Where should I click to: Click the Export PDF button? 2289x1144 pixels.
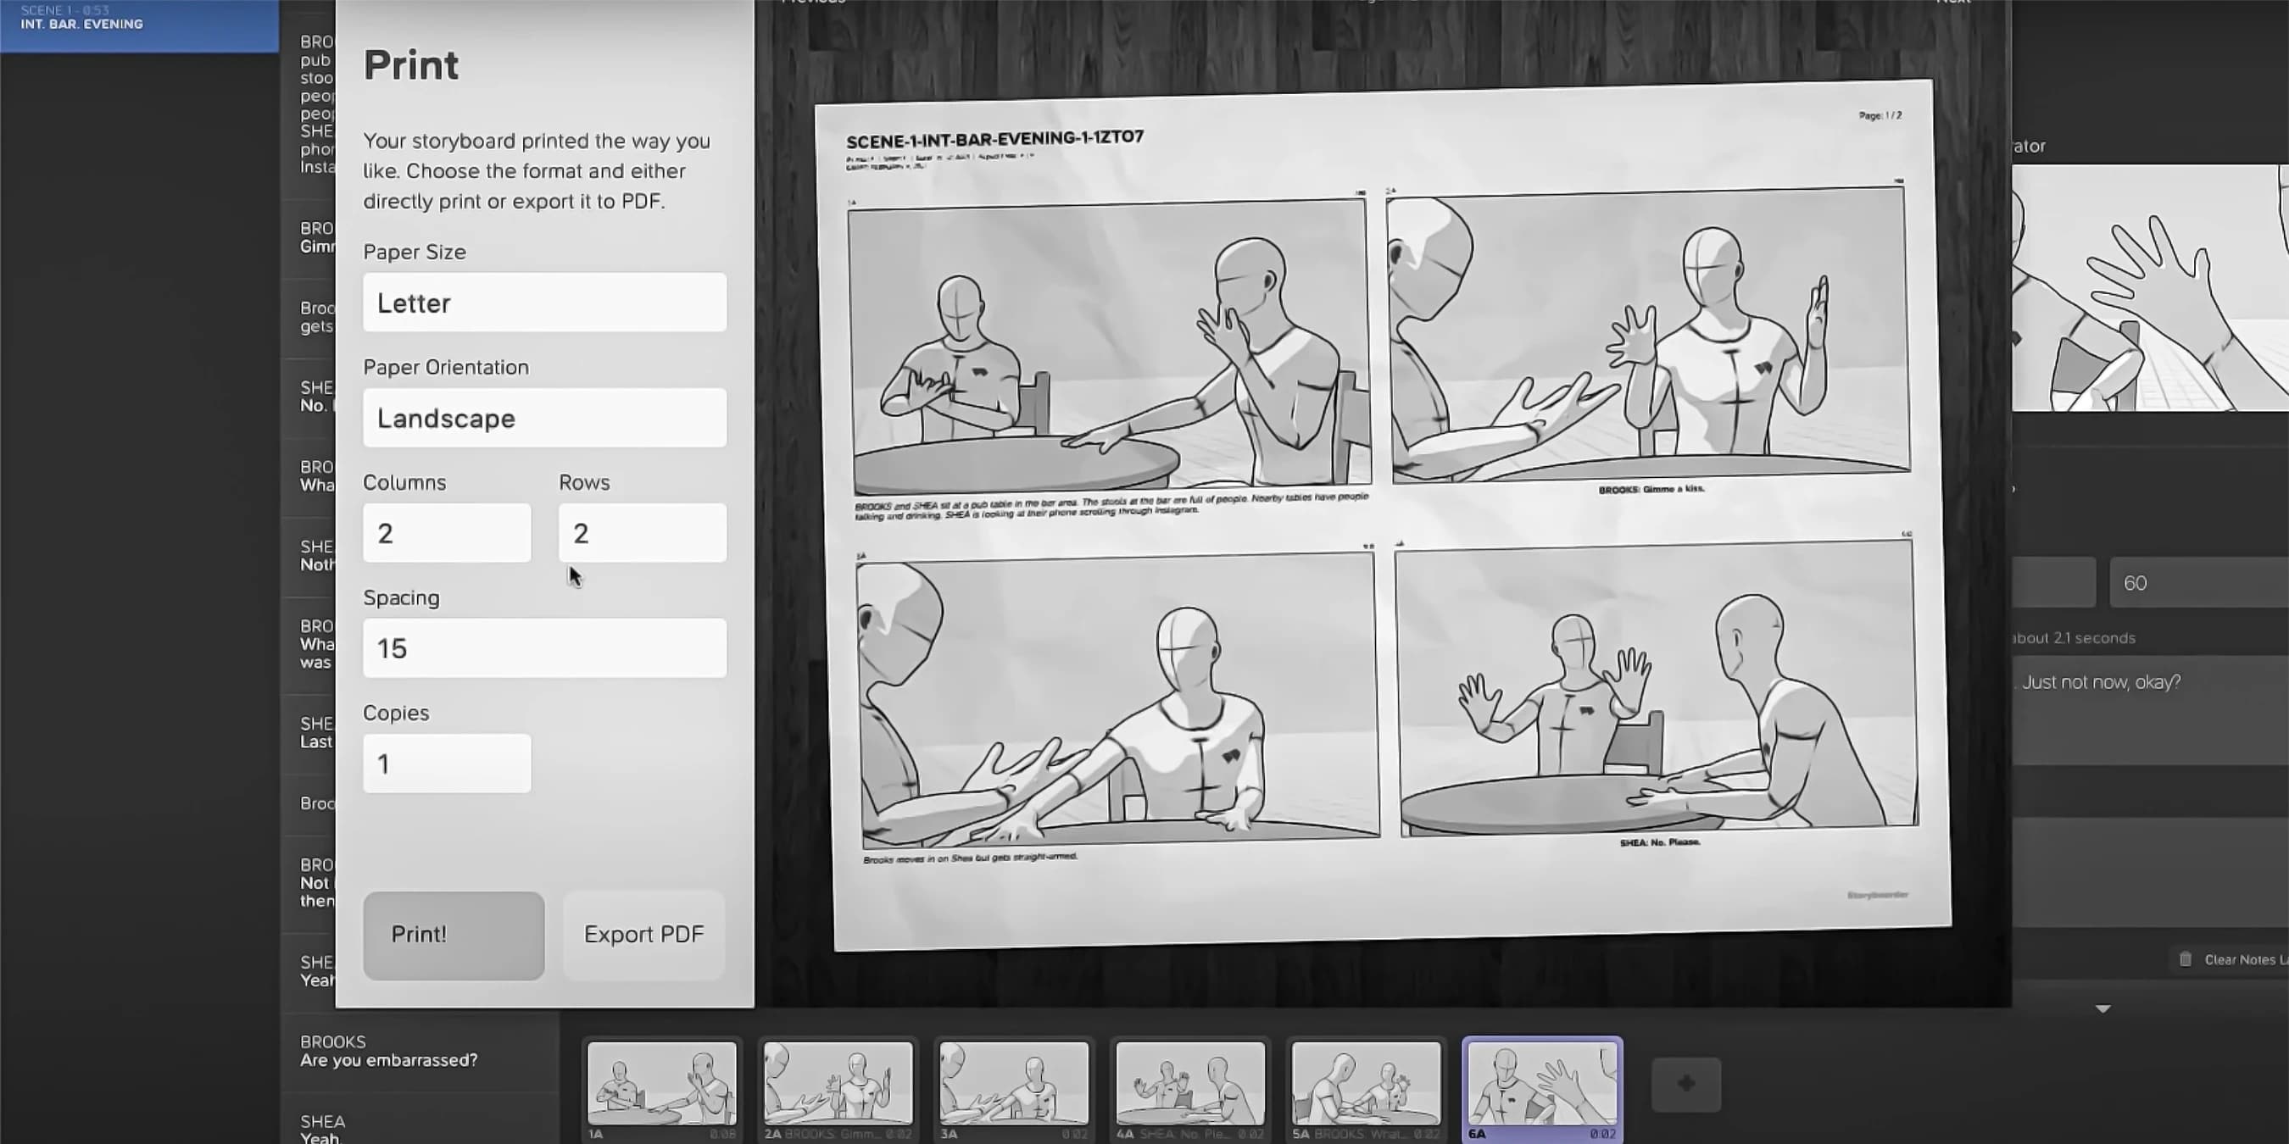pyautogui.click(x=643, y=936)
